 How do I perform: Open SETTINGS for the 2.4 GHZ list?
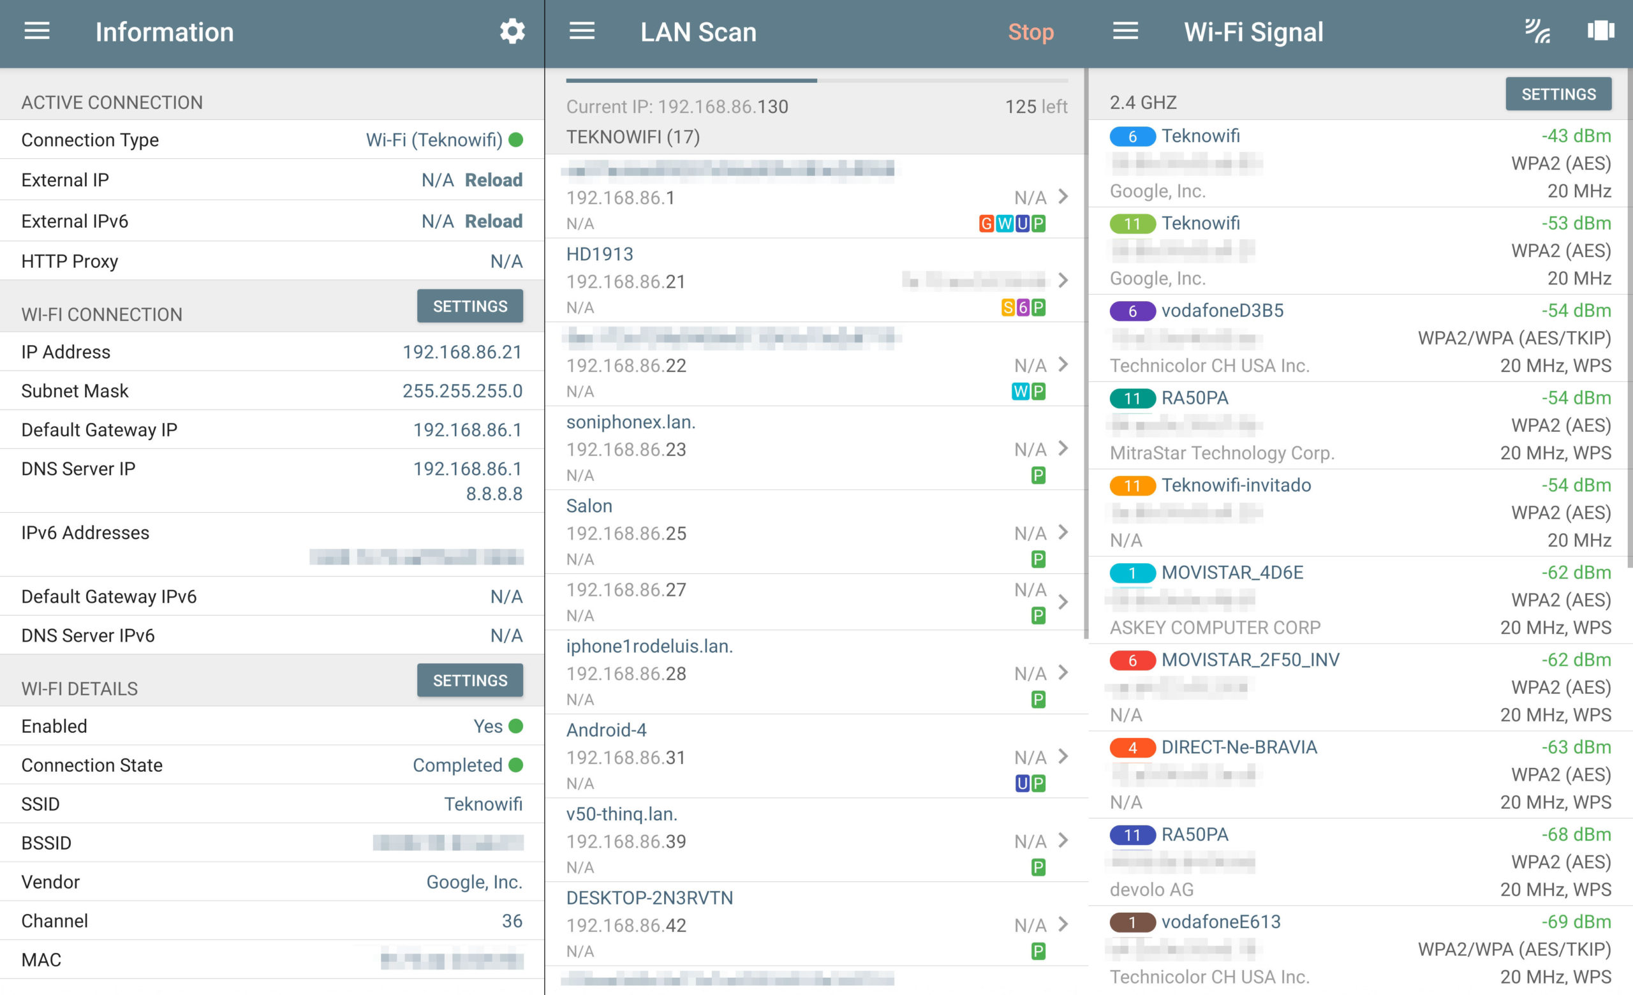pos(1558,94)
